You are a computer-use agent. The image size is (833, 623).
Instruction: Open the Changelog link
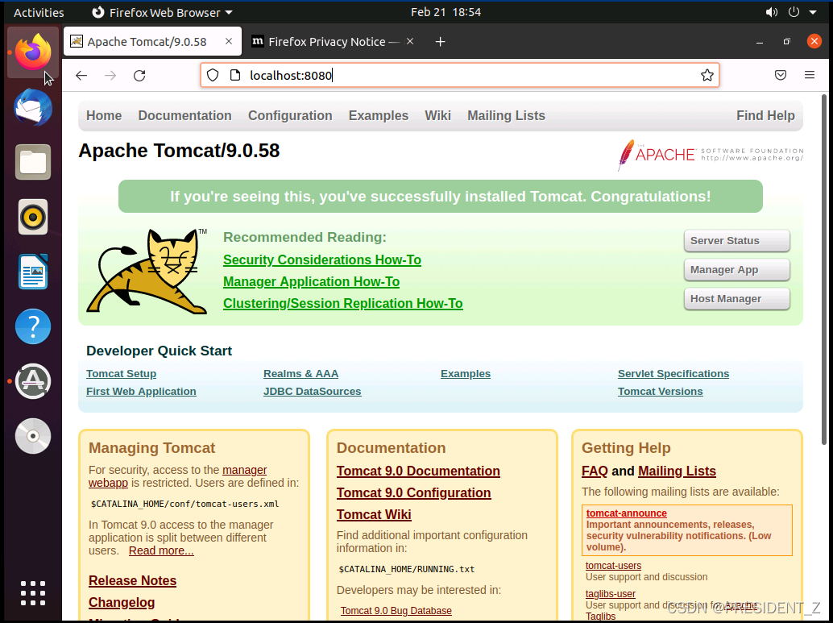click(x=122, y=602)
